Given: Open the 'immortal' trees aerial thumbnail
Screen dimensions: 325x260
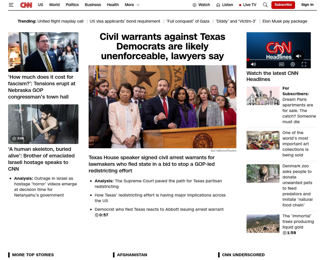Looking at the screenshot, I should 263,223.
